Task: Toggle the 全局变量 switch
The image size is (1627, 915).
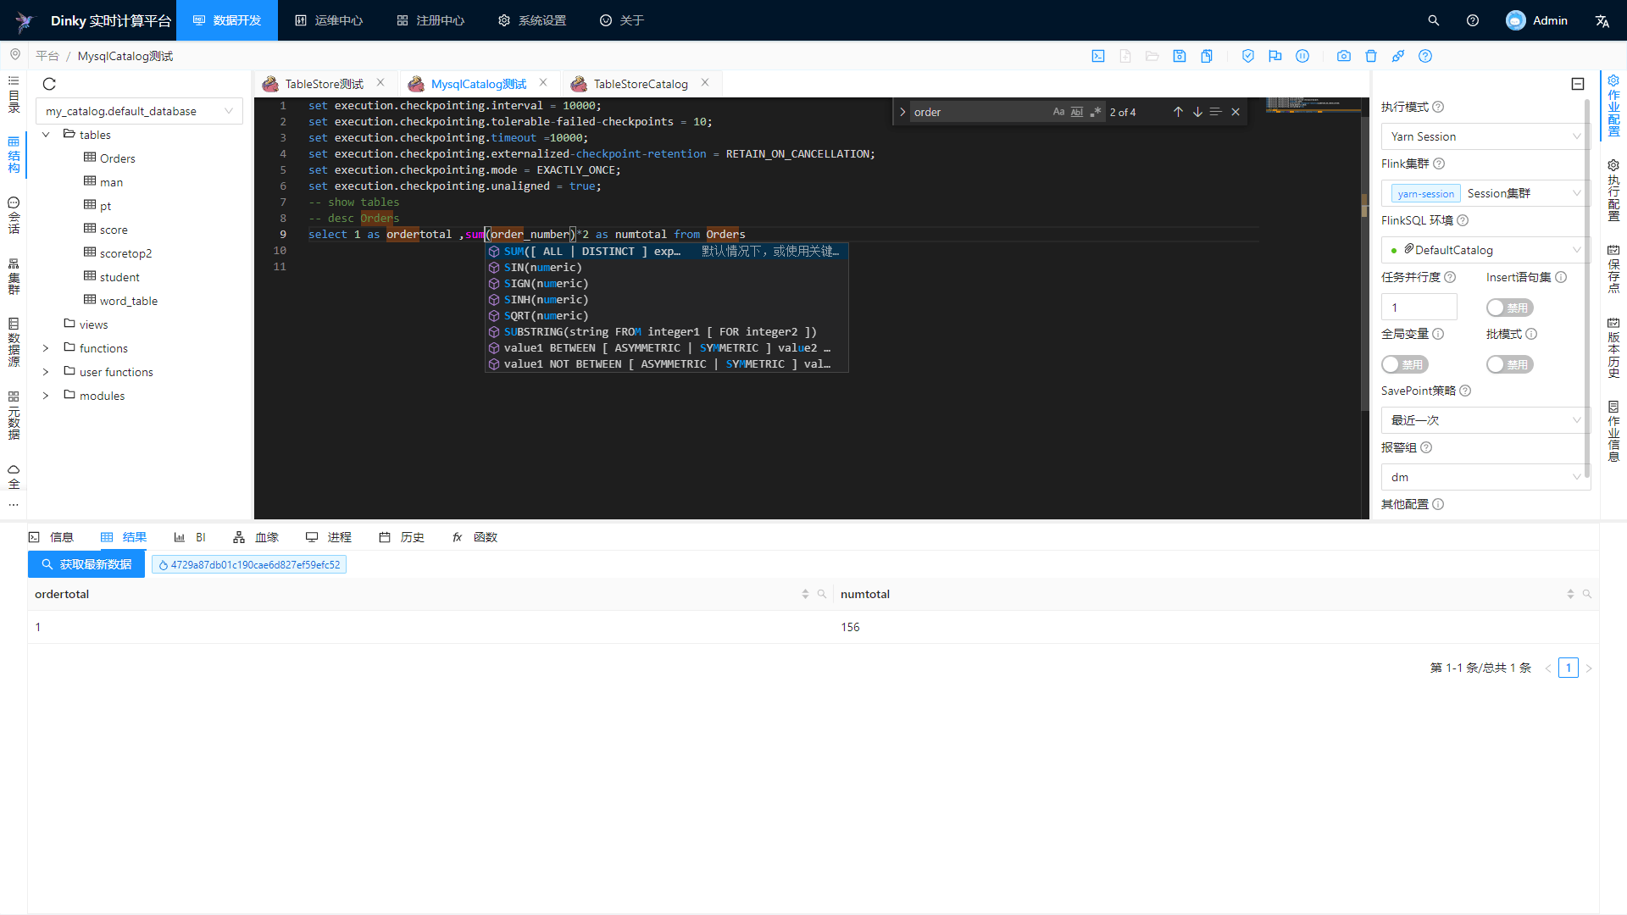Action: 1404,364
